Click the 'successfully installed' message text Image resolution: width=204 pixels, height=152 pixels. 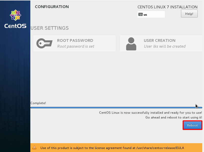(150, 113)
